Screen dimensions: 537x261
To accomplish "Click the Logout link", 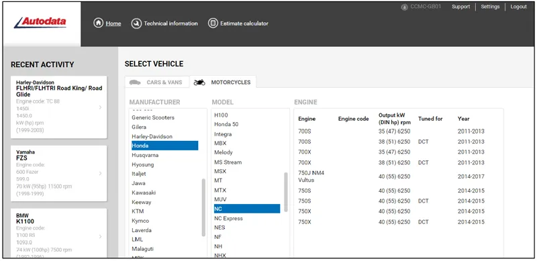I will (x=518, y=7).
